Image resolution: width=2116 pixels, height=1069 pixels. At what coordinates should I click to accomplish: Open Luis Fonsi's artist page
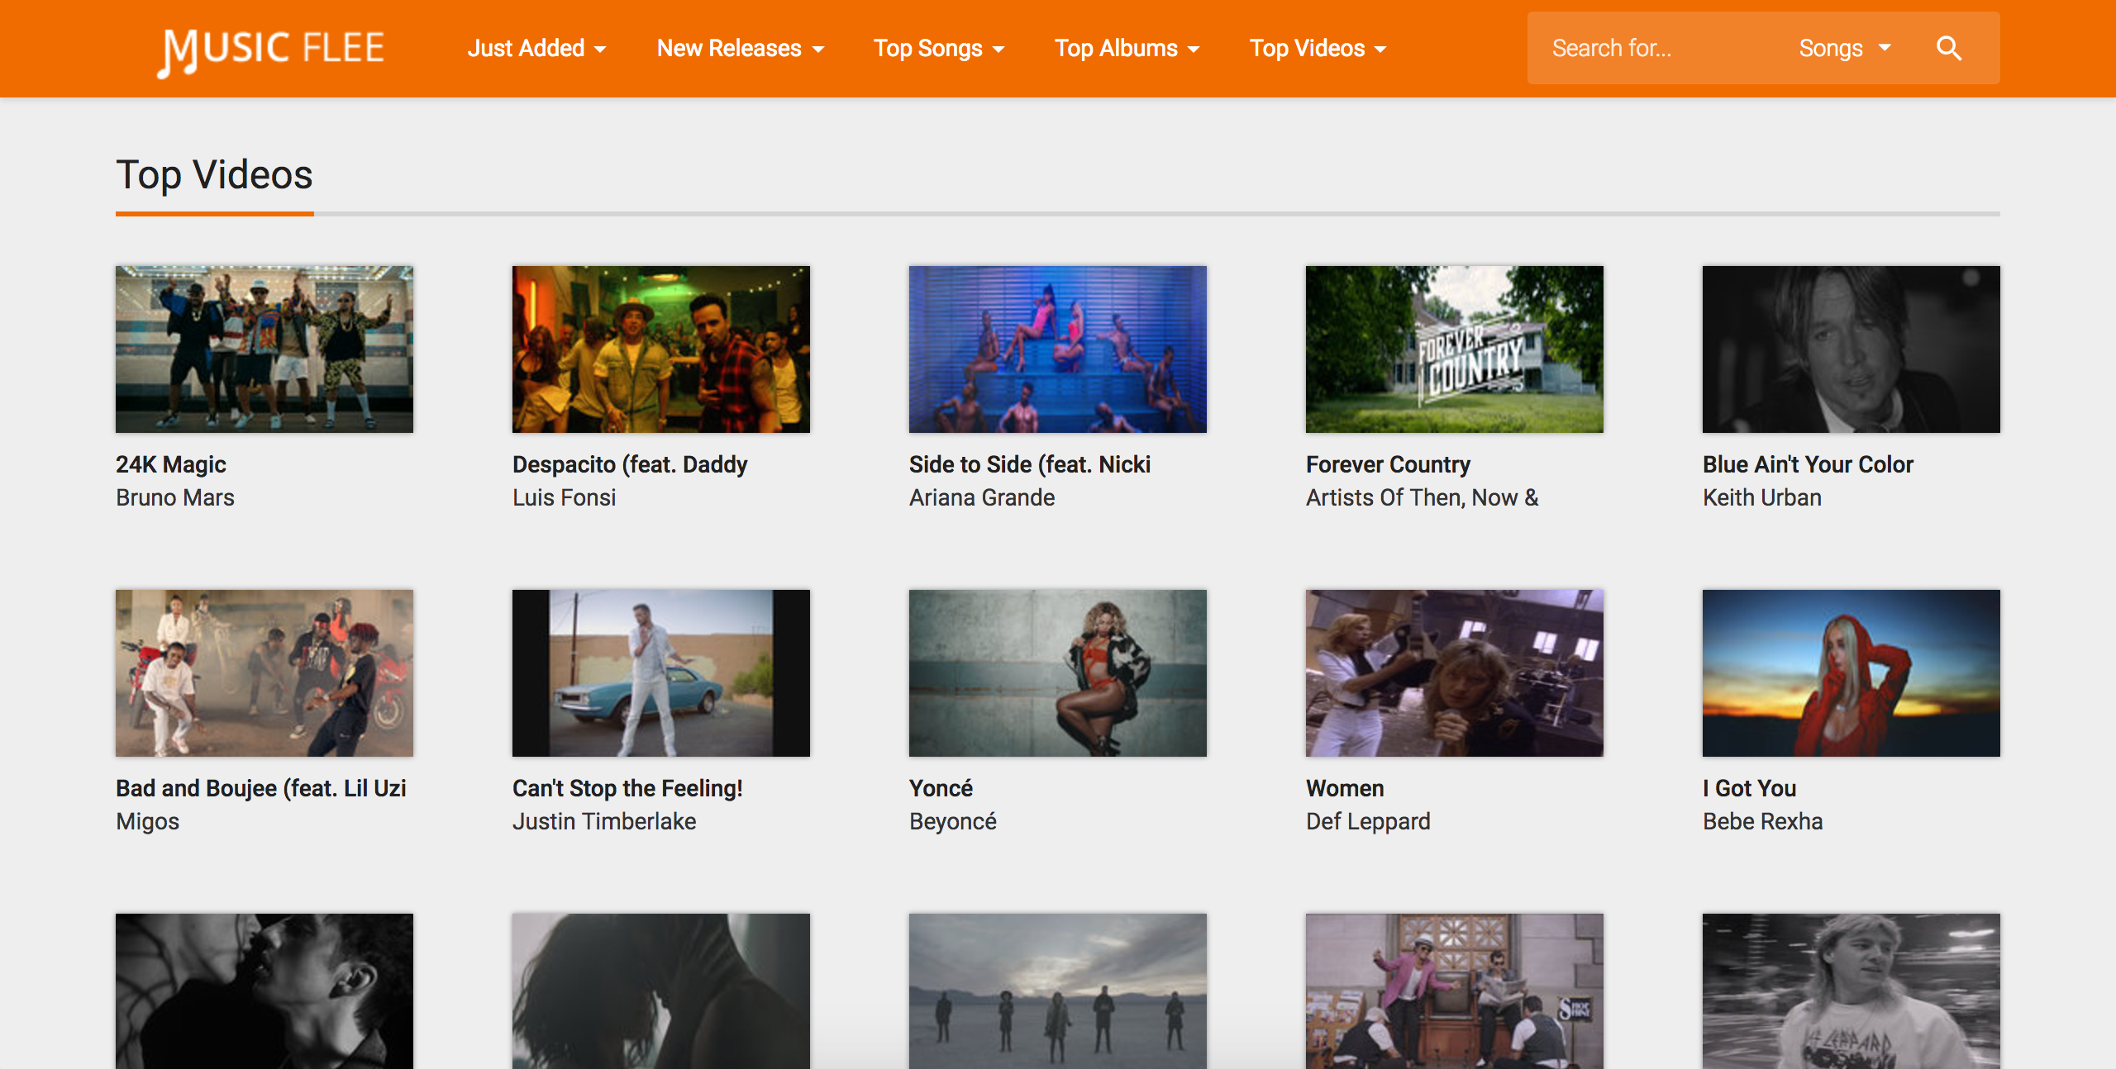(565, 496)
